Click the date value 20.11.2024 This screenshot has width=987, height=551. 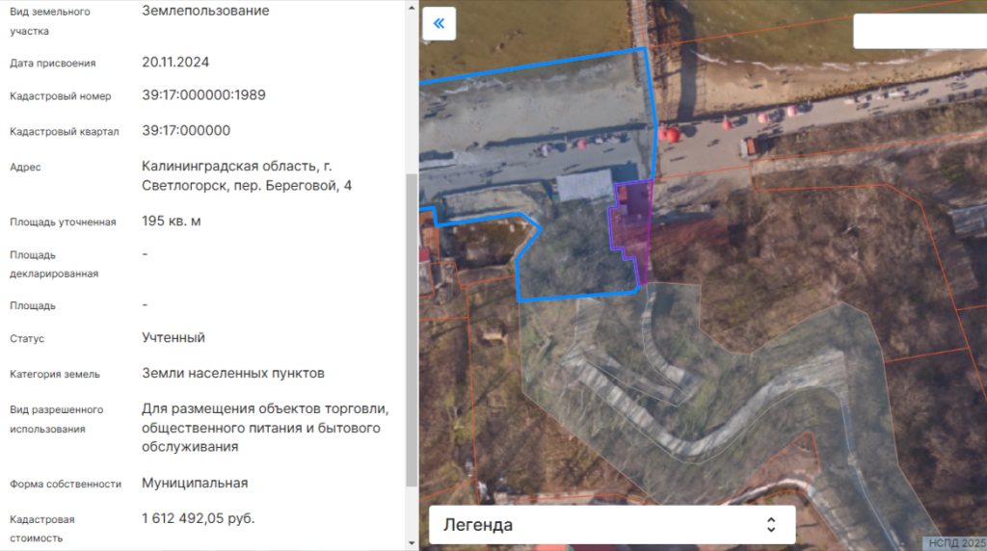[x=175, y=63]
